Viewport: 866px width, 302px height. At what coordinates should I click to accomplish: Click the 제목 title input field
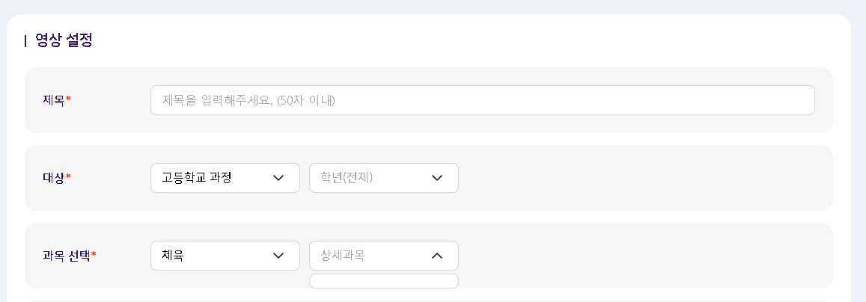click(x=482, y=100)
